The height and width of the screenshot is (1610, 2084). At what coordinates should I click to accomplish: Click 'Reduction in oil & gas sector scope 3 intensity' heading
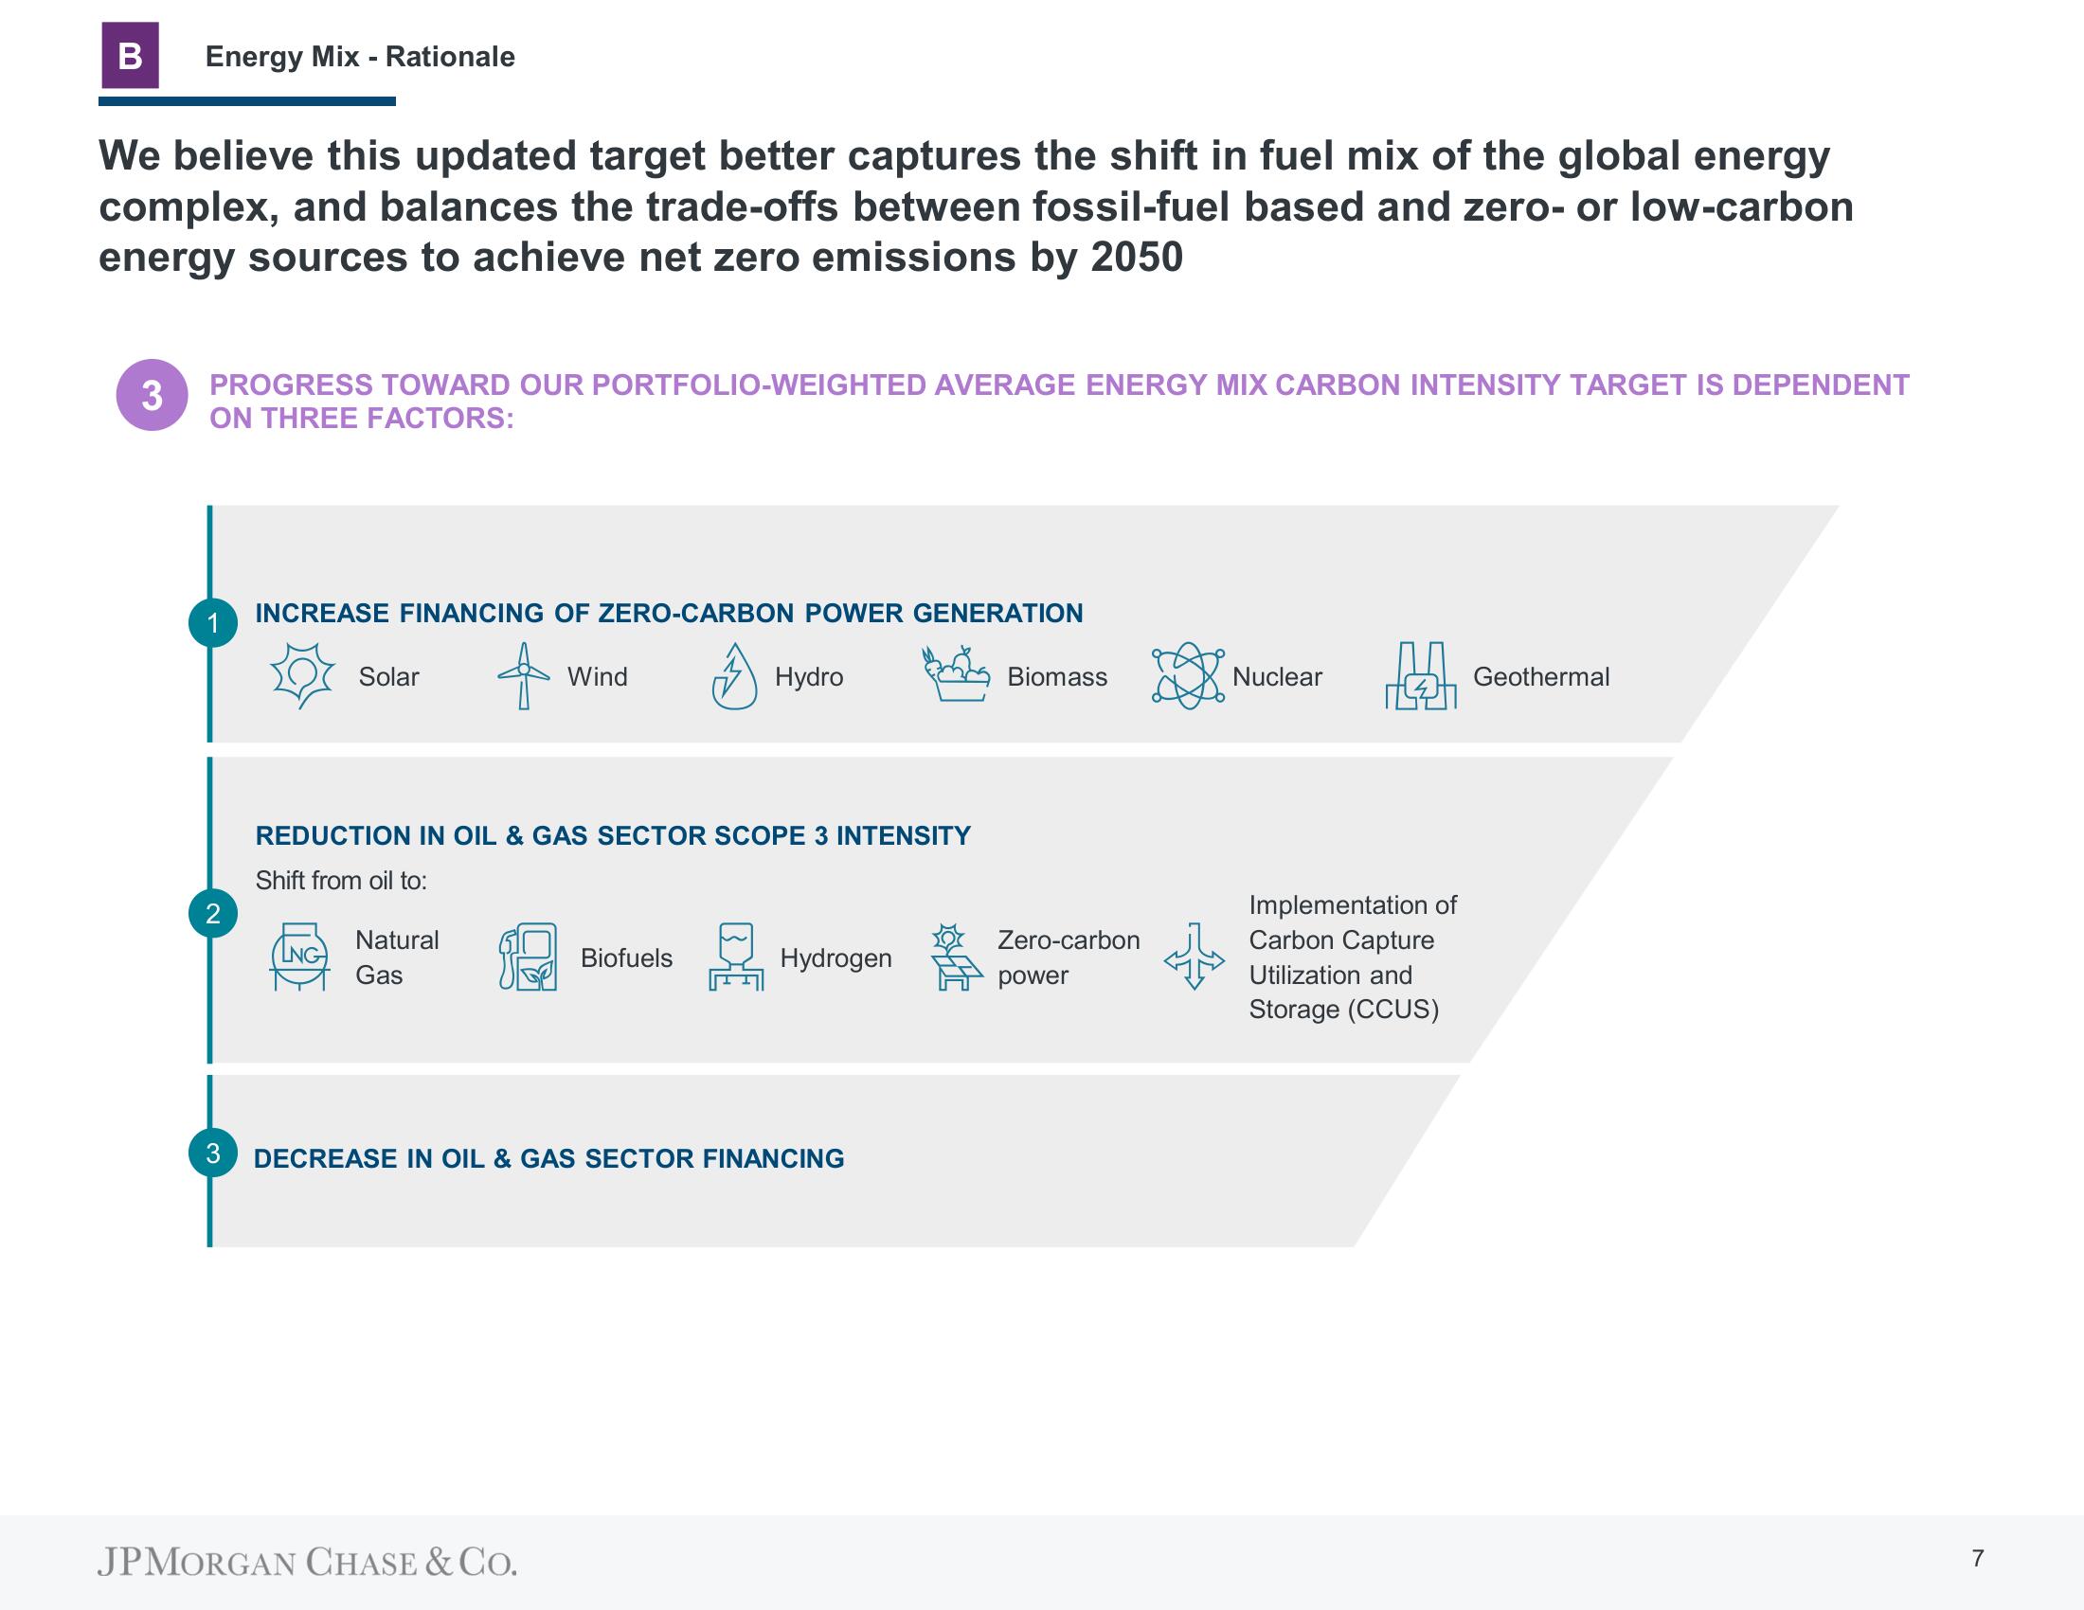click(613, 835)
